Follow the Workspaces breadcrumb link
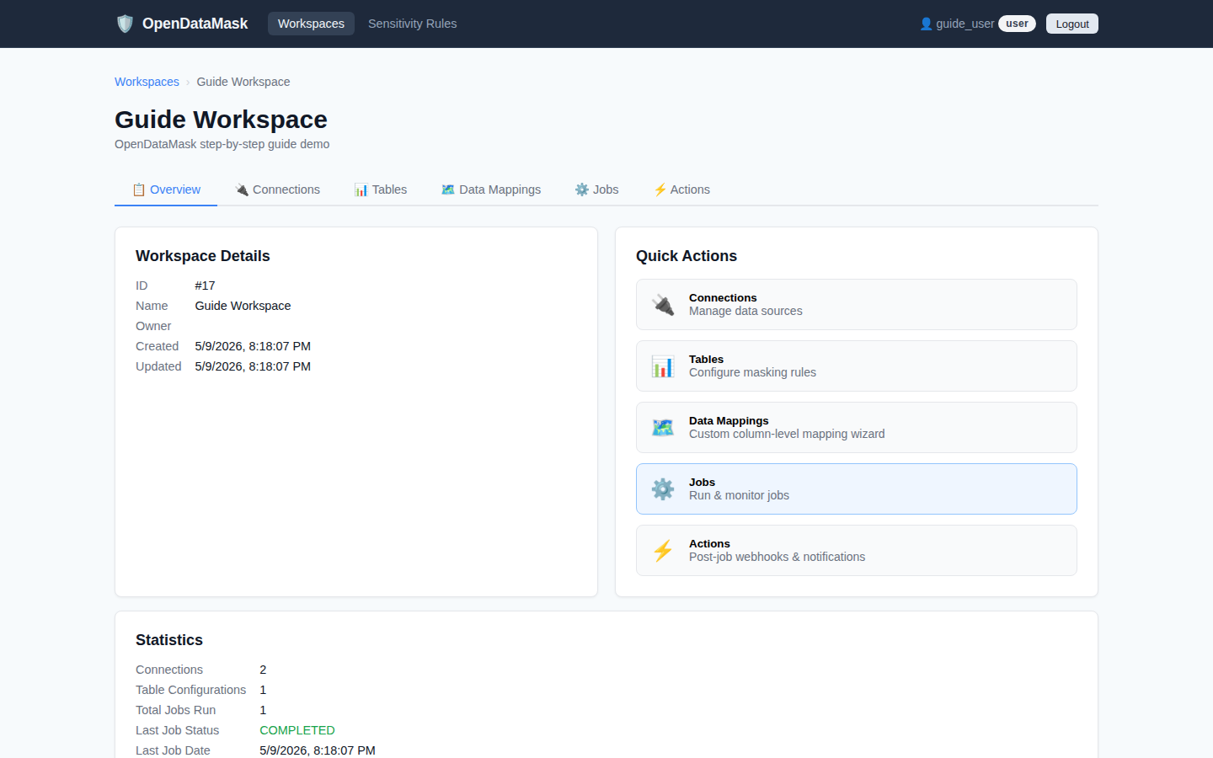Image resolution: width=1213 pixels, height=758 pixels. click(x=147, y=82)
